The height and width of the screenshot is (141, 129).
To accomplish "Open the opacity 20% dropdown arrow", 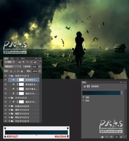I will (40, 67).
